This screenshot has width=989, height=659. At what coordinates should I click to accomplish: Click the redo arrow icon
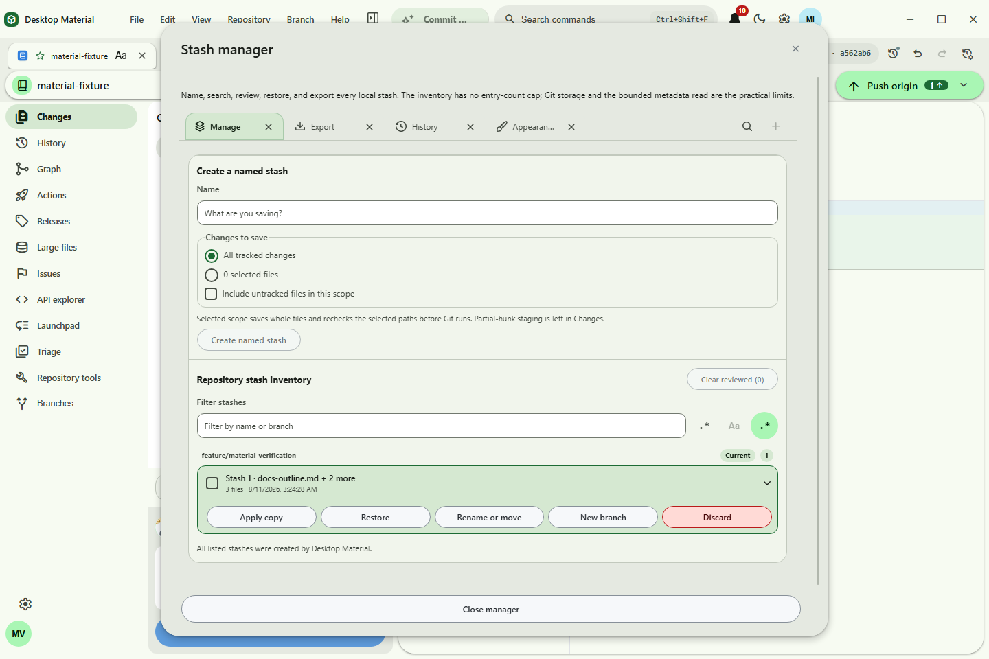pos(942,53)
